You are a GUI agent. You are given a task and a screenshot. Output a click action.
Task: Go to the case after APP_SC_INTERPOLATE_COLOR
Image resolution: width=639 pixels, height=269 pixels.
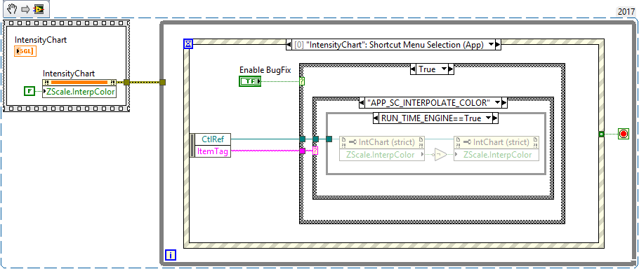coord(504,103)
